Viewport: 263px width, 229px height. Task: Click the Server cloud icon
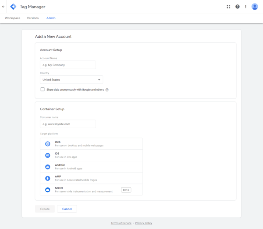(48, 190)
